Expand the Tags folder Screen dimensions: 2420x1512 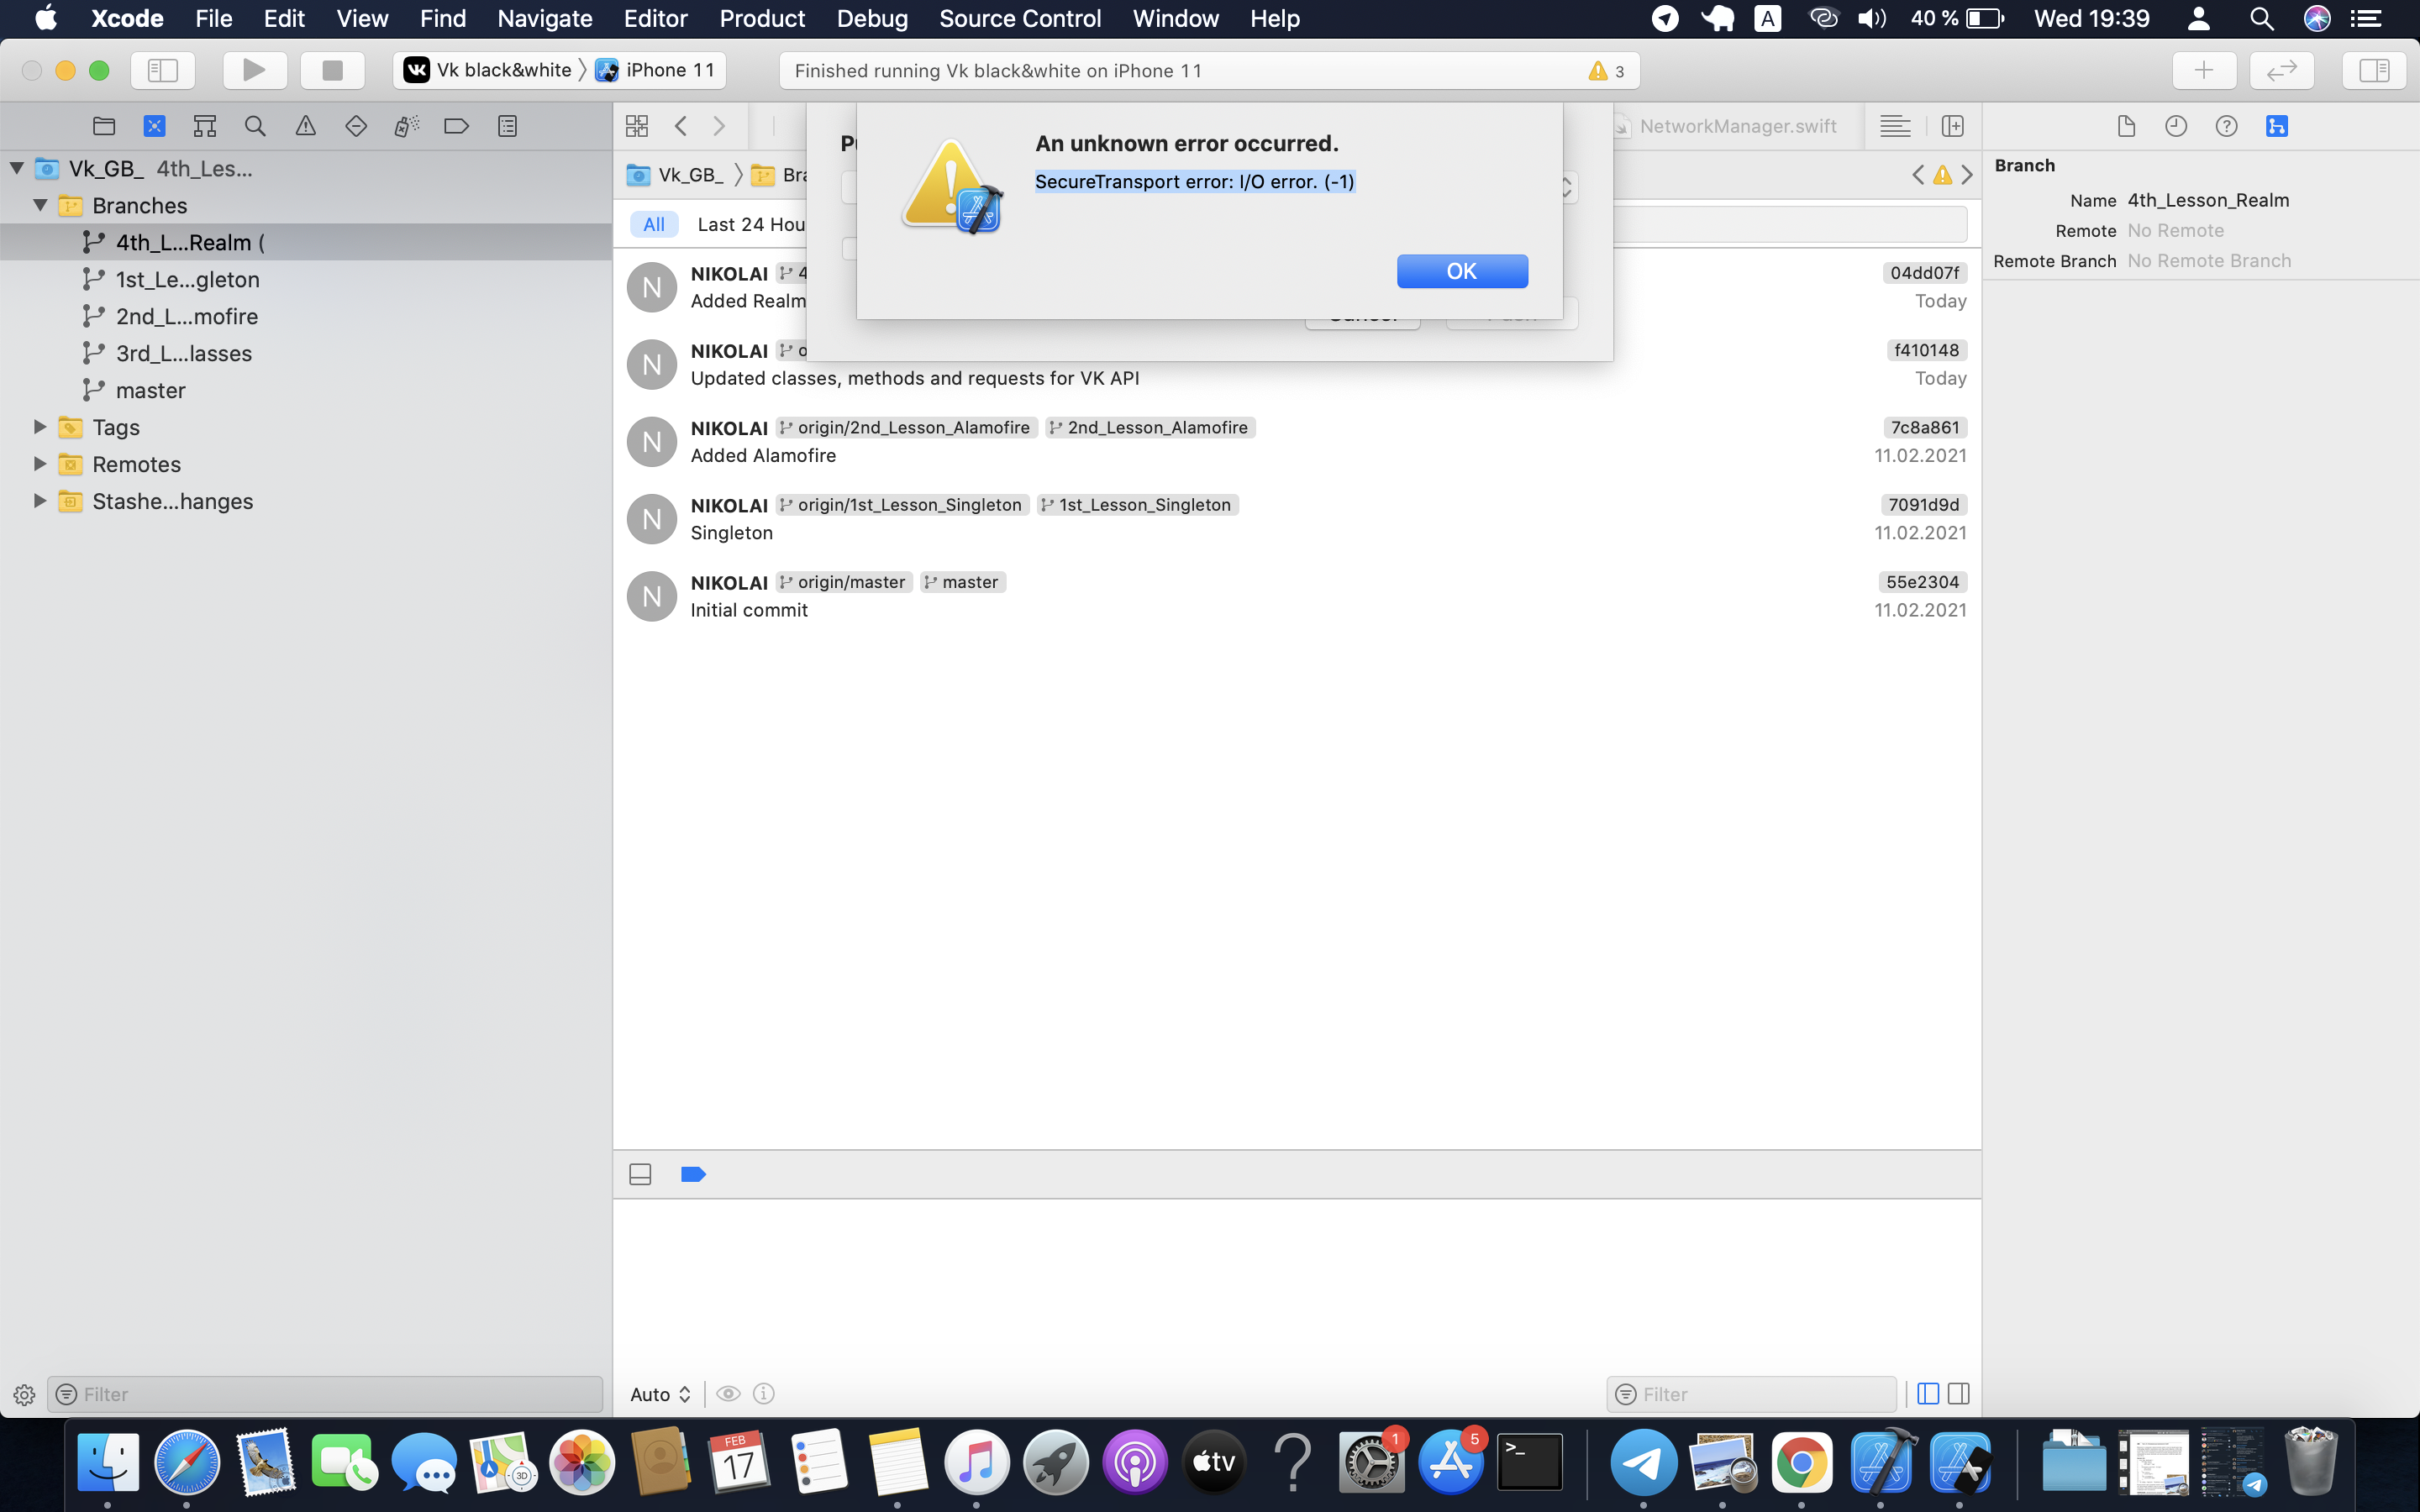40,427
